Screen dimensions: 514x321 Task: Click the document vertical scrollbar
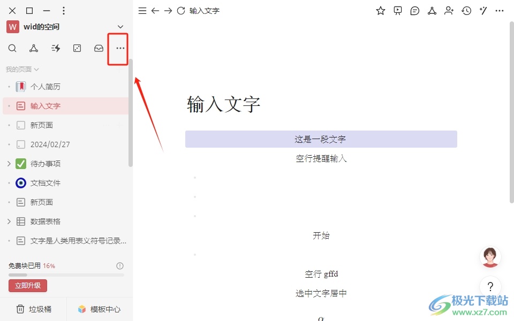(511, 112)
